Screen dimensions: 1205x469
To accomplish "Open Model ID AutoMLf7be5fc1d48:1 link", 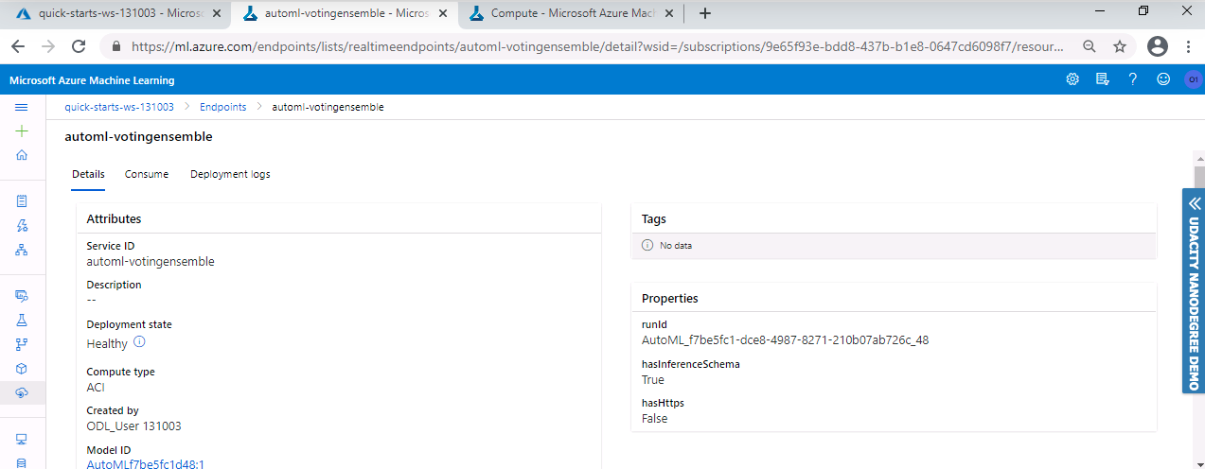I will 146,464.
